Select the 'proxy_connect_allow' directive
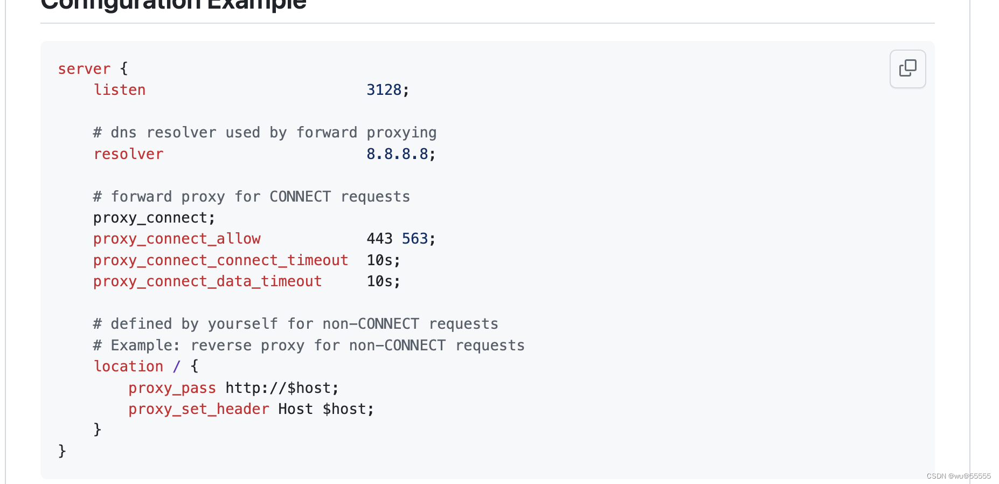This screenshot has width=999, height=484. click(177, 239)
